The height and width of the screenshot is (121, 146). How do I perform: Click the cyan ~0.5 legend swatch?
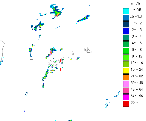pyautogui.click(x=126, y=11)
